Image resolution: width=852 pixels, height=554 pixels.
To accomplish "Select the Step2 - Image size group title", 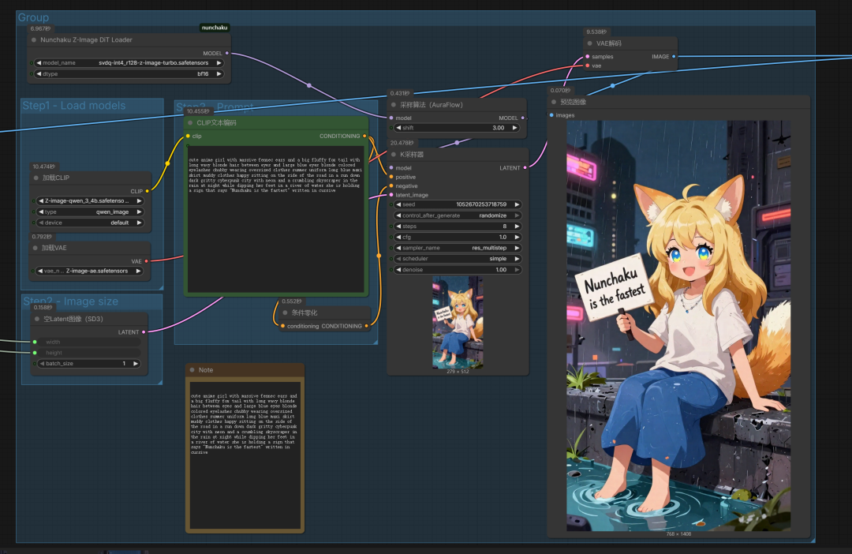I will click(71, 301).
